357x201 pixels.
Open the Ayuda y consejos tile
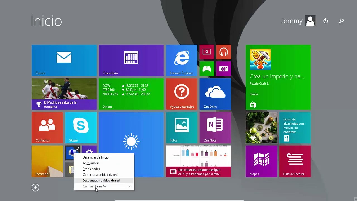tap(182, 94)
